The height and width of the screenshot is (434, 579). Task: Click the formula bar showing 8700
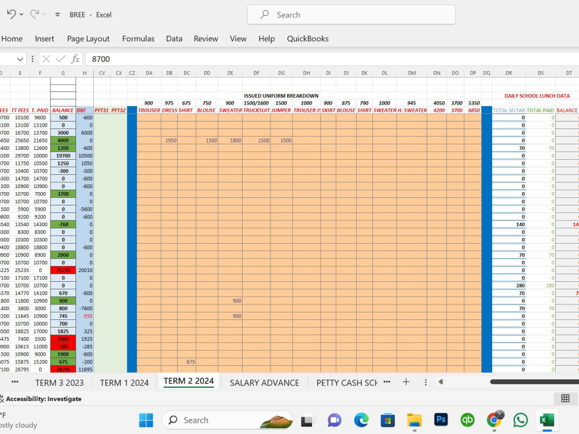tap(332, 59)
